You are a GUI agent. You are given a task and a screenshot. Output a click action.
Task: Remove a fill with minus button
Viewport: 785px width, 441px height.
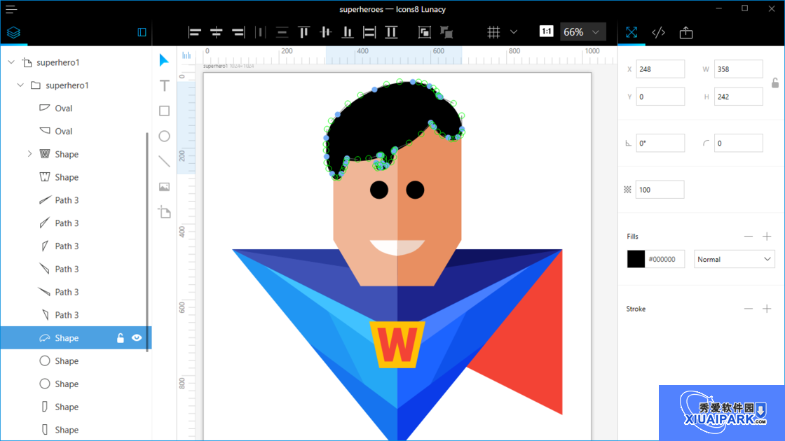(749, 236)
